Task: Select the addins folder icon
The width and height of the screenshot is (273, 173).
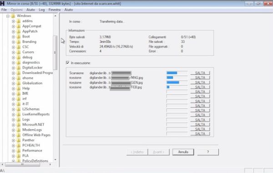Action: [19, 21]
